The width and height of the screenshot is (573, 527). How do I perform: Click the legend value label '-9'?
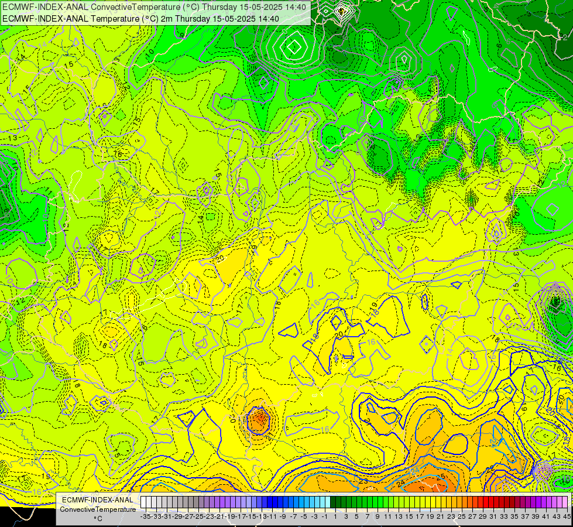pyautogui.click(x=283, y=516)
